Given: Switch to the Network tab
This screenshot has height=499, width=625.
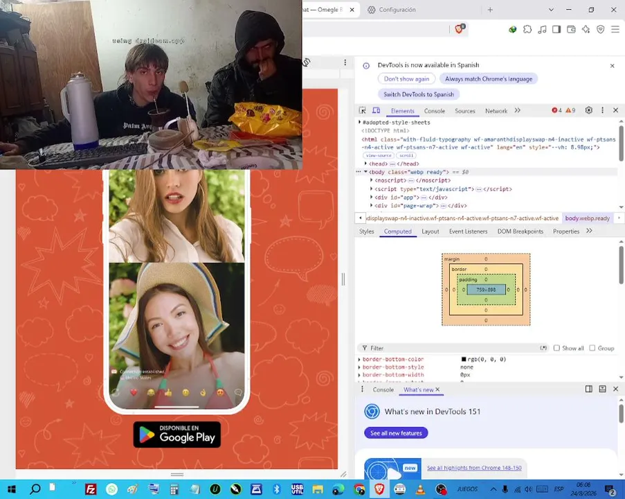Looking at the screenshot, I should tap(496, 111).
